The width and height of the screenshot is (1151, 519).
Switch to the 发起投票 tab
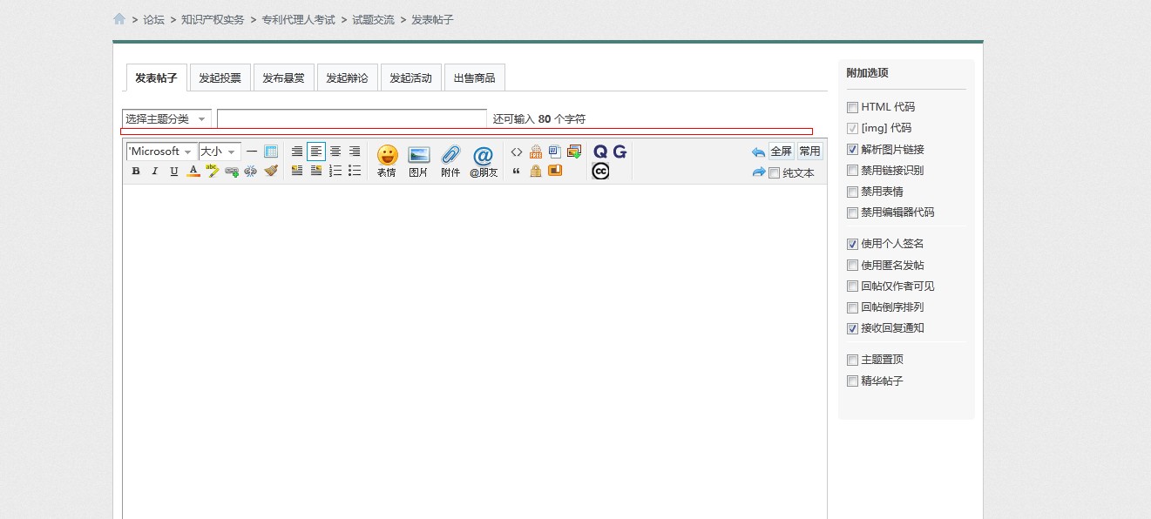pos(220,77)
